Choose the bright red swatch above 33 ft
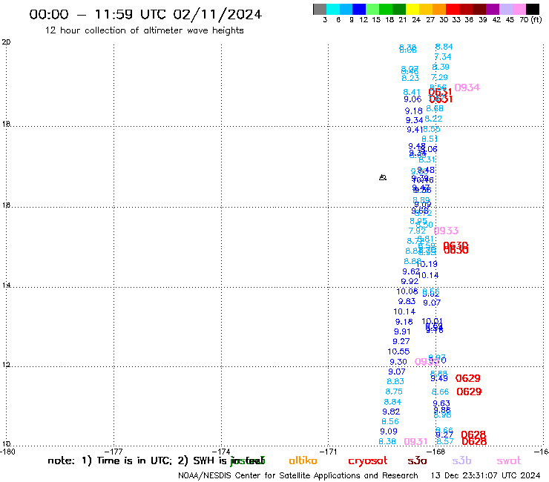Viewport: 549px width, 482px height. [x=453, y=9]
